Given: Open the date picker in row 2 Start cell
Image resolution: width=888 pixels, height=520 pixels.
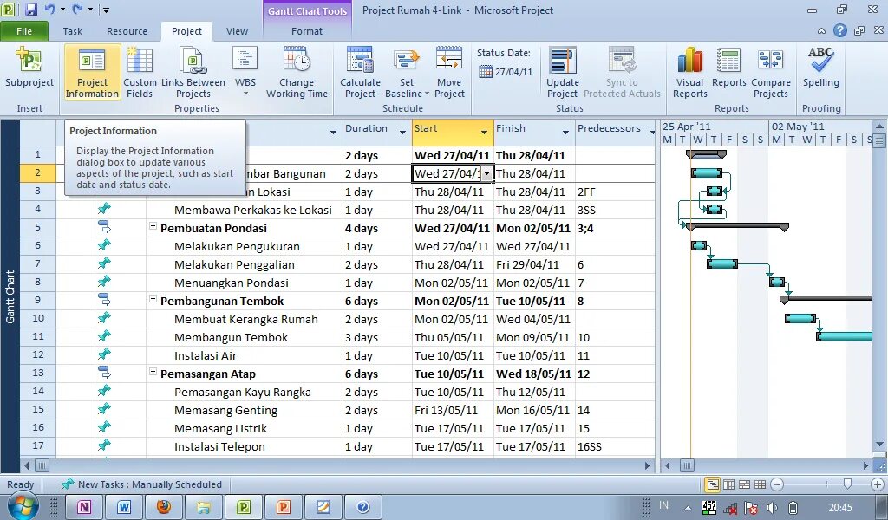Looking at the screenshot, I should coord(487,173).
